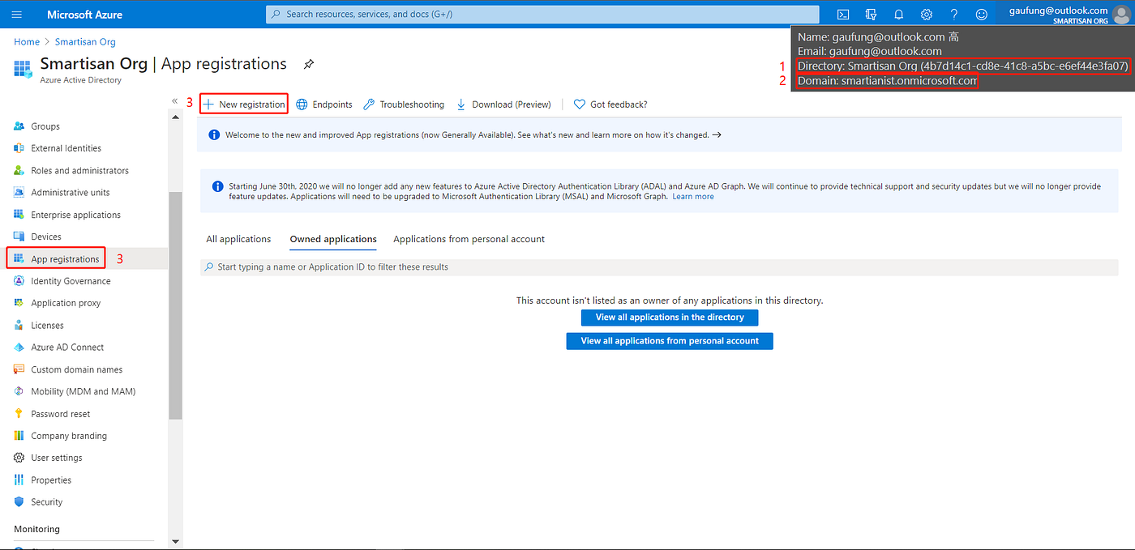Open Cloud Shell from top bar
The width and height of the screenshot is (1135, 550).
click(843, 15)
